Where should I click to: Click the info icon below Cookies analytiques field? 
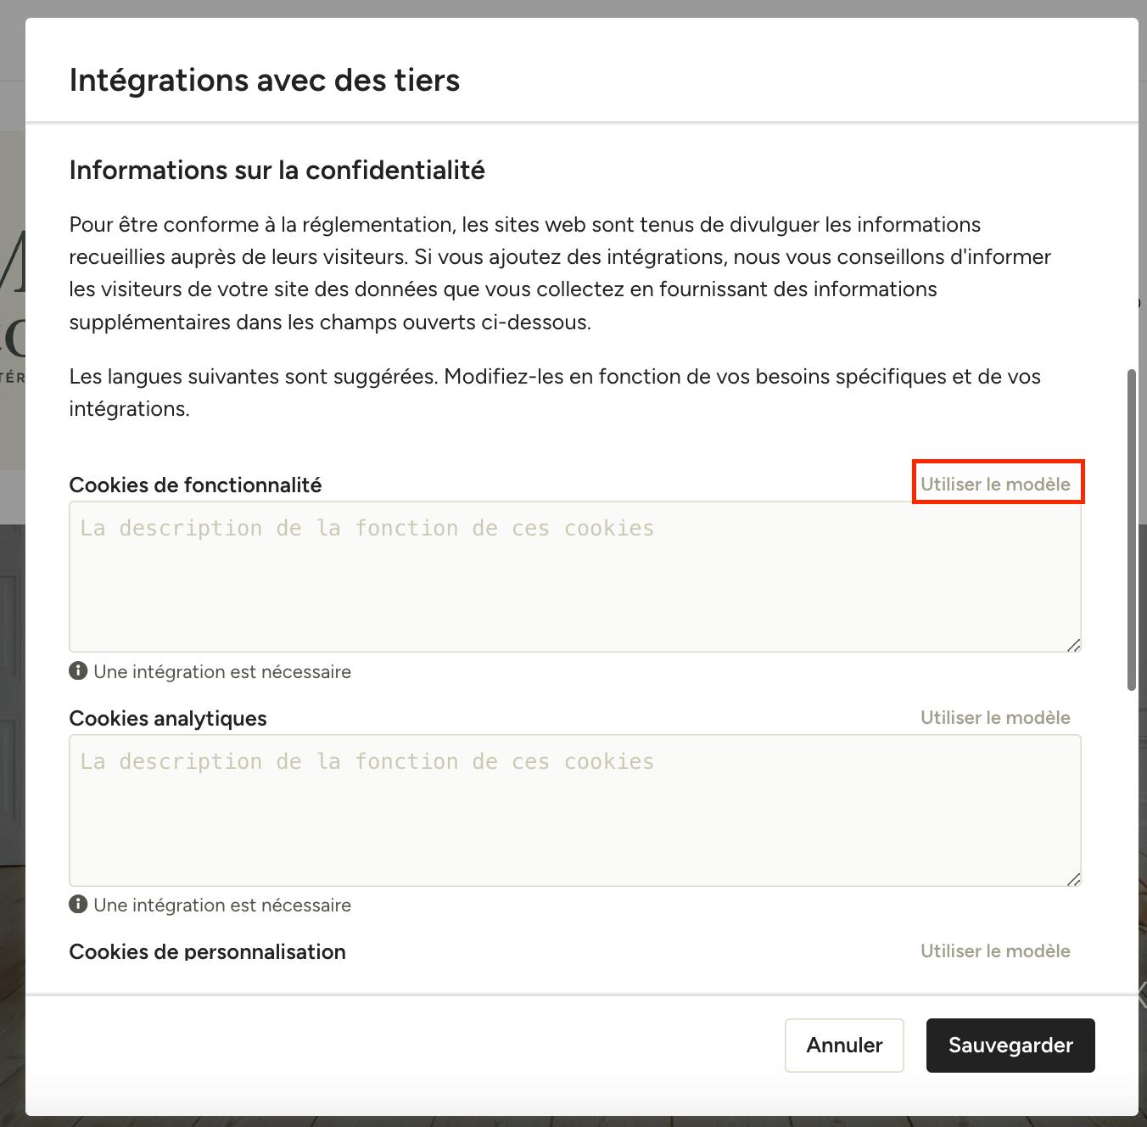coord(78,905)
